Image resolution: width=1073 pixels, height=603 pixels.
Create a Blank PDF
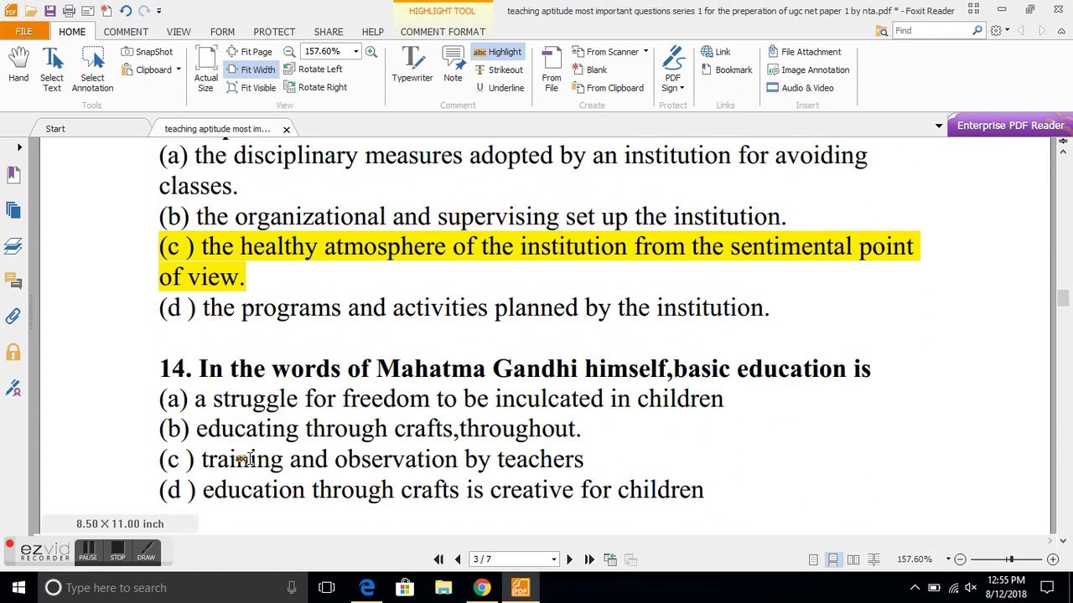pyautogui.click(x=589, y=70)
